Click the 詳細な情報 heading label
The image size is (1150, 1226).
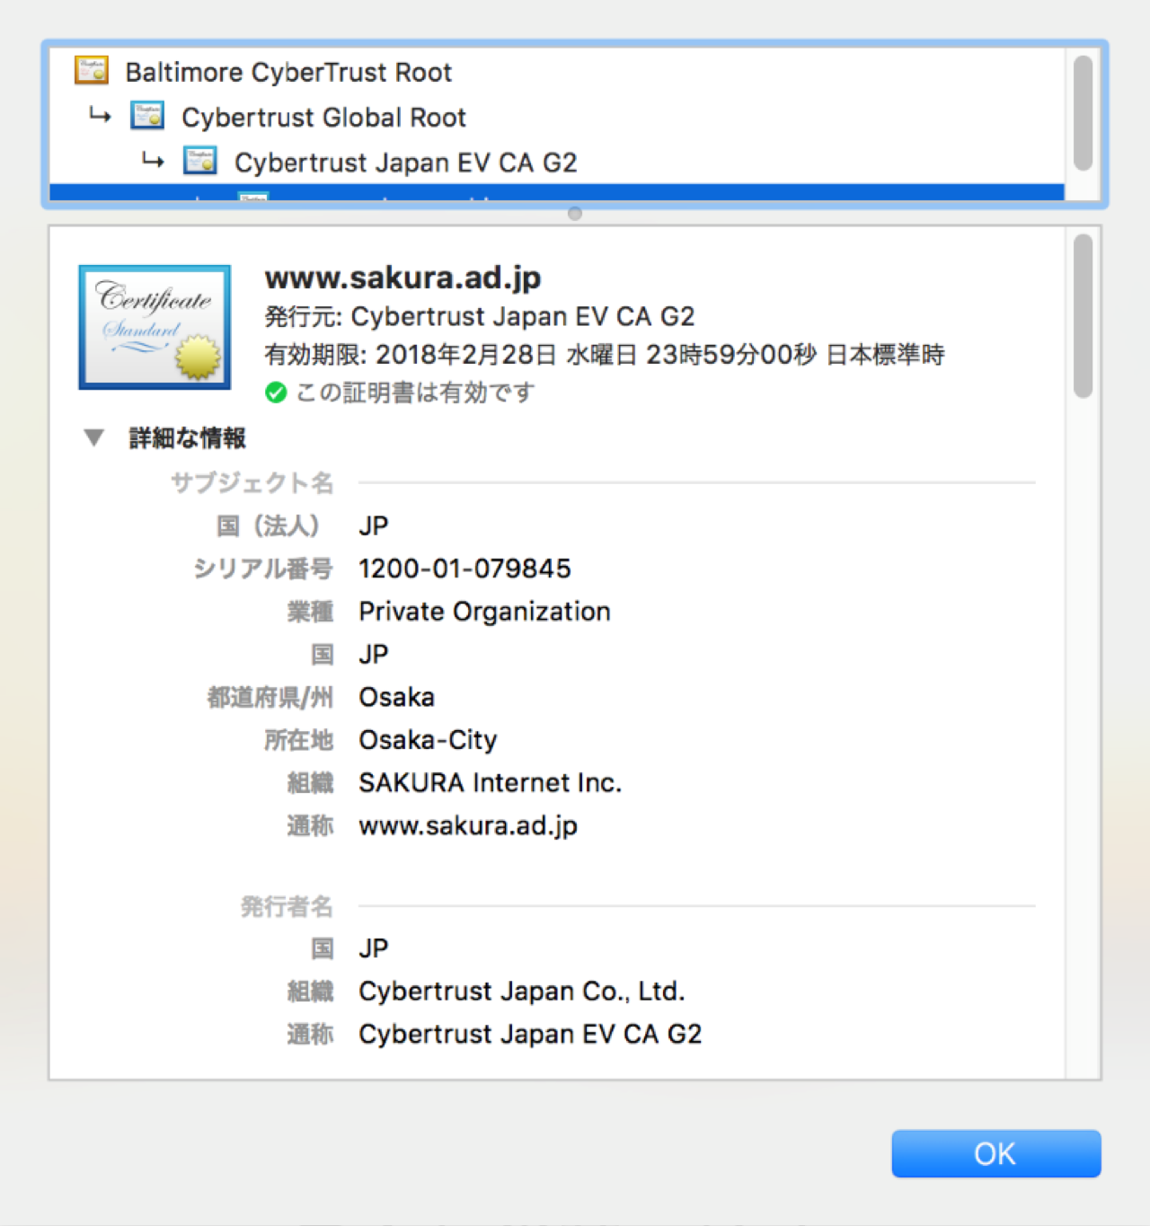pos(187,437)
